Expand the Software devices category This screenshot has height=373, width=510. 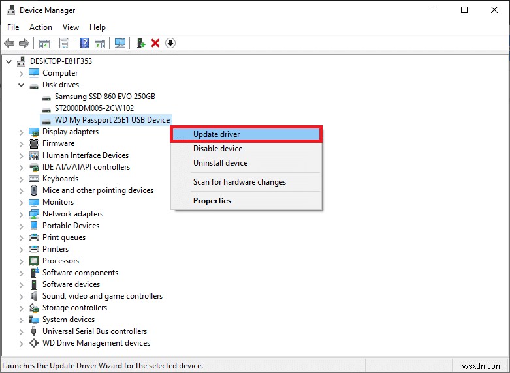[21, 284]
